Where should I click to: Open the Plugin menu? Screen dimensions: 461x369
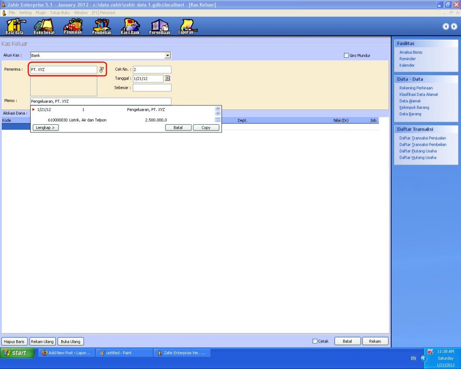click(41, 13)
